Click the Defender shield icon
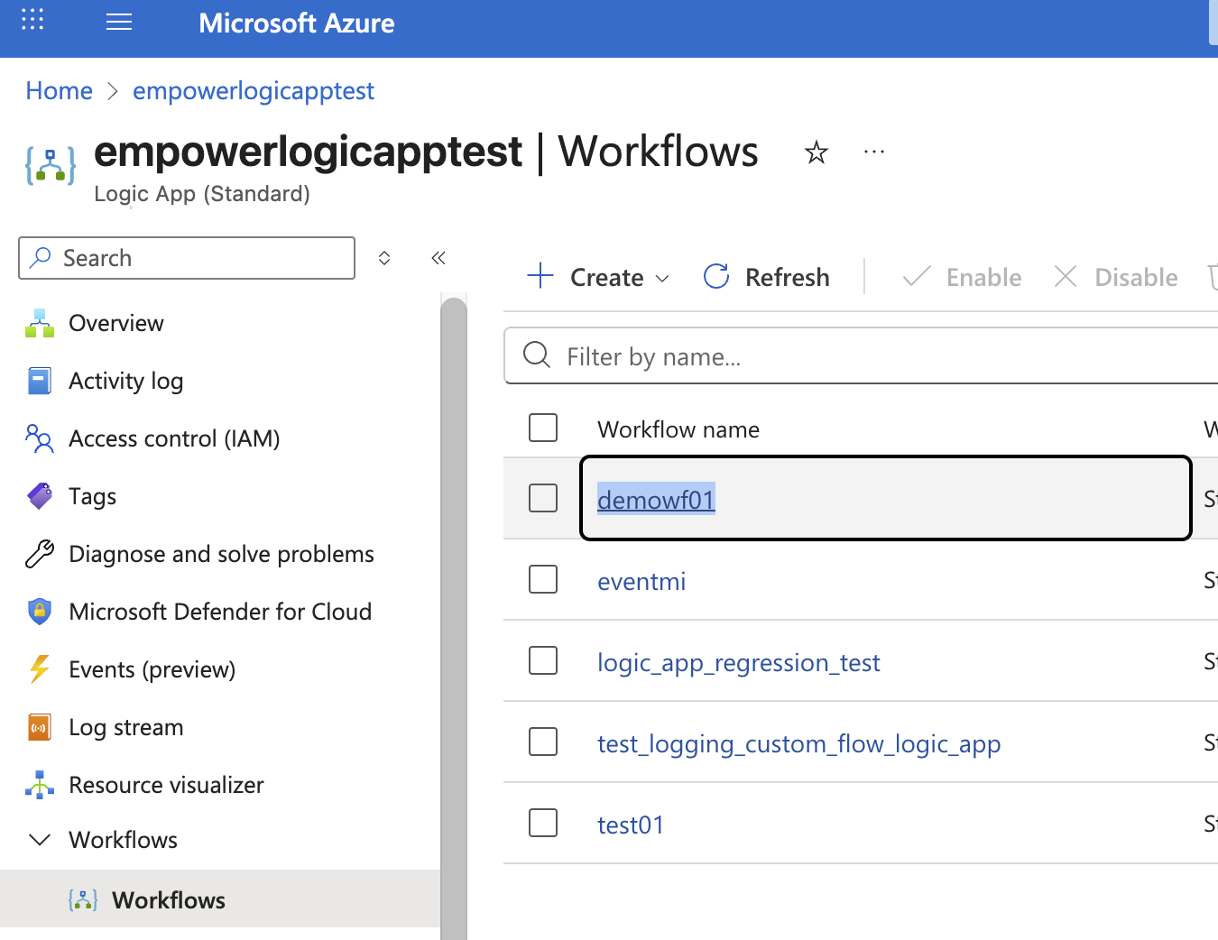The height and width of the screenshot is (940, 1218). pos(40,612)
